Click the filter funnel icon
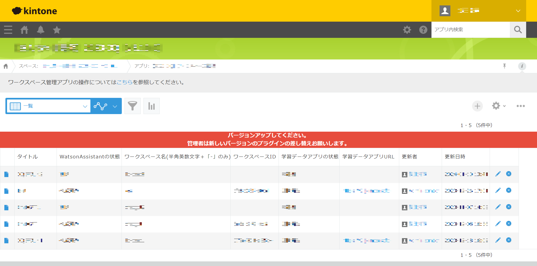 coord(133,106)
